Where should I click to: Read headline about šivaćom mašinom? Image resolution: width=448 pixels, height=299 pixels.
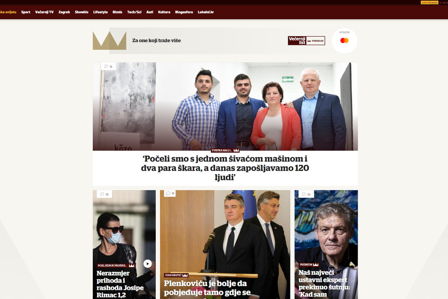tap(225, 168)
